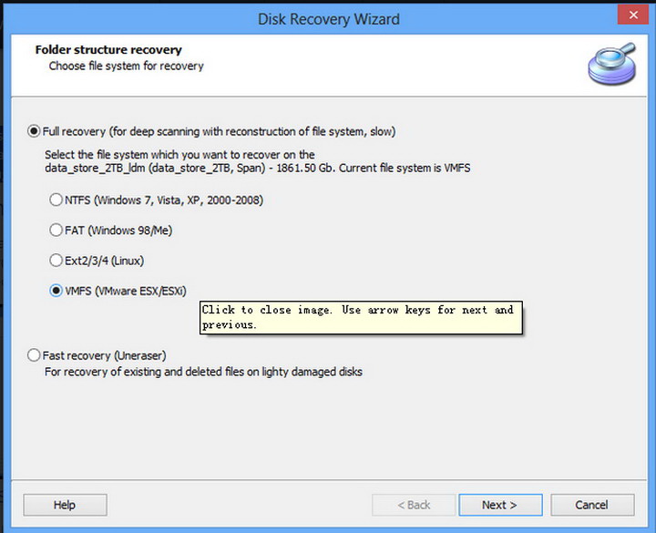
Task: Switch to Fast recovery (Uneraser) mode
Action: (x=35, y=355)
